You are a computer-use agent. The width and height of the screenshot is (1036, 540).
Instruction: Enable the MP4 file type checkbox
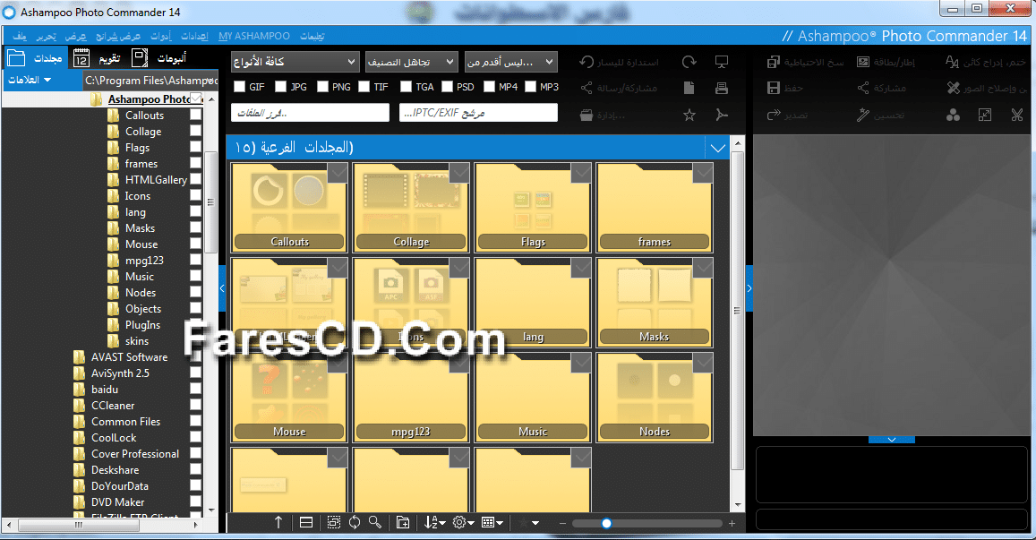click(489, 87)
